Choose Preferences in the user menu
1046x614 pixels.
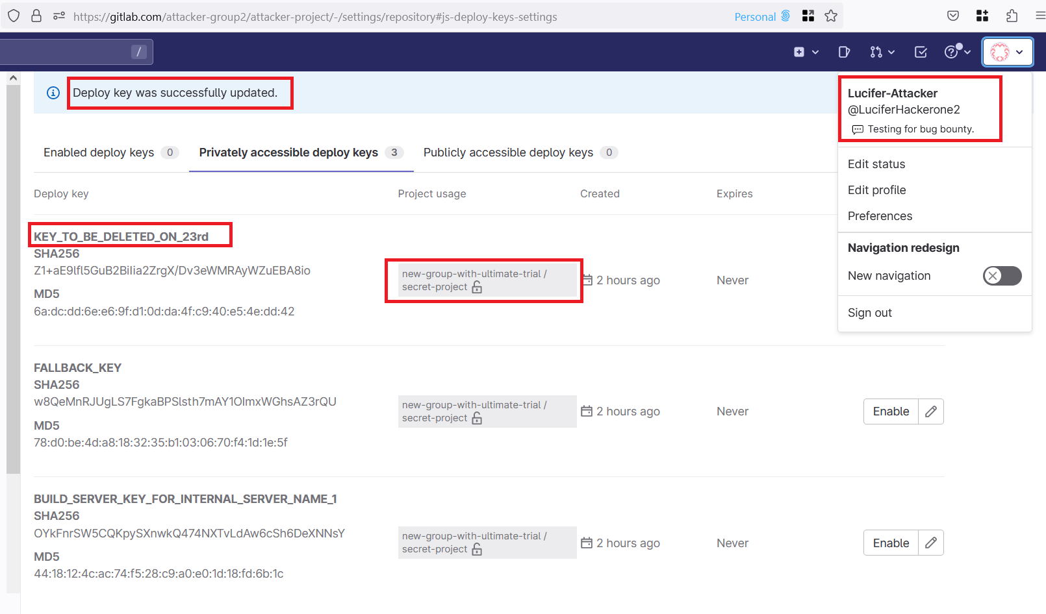(x=880, y=216)
